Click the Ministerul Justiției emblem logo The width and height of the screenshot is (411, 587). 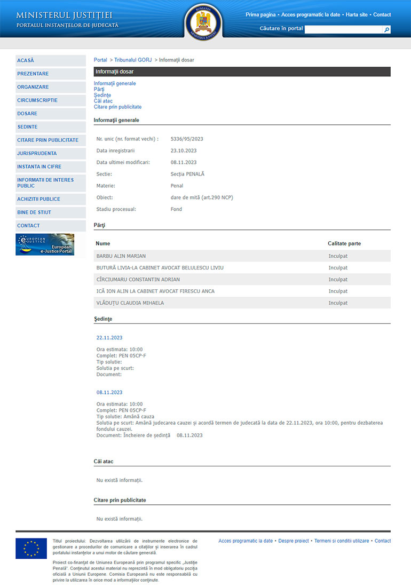203,22
